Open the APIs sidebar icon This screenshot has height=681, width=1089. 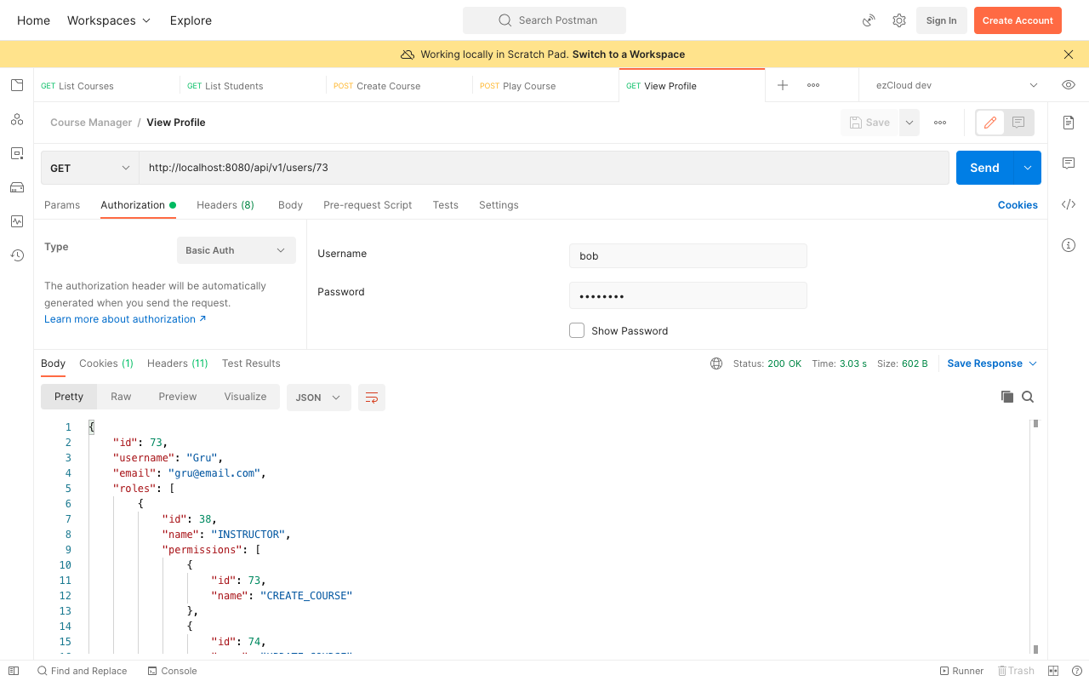[x=17, y=119]
